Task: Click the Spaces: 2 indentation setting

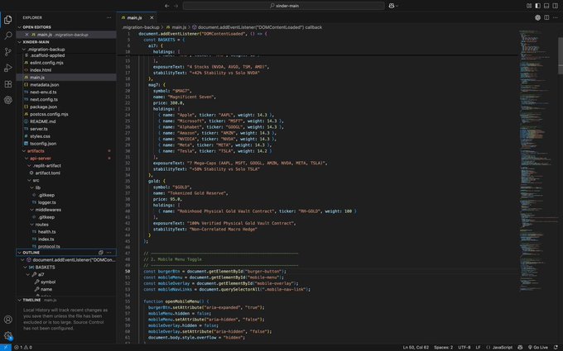Action: 443,348
